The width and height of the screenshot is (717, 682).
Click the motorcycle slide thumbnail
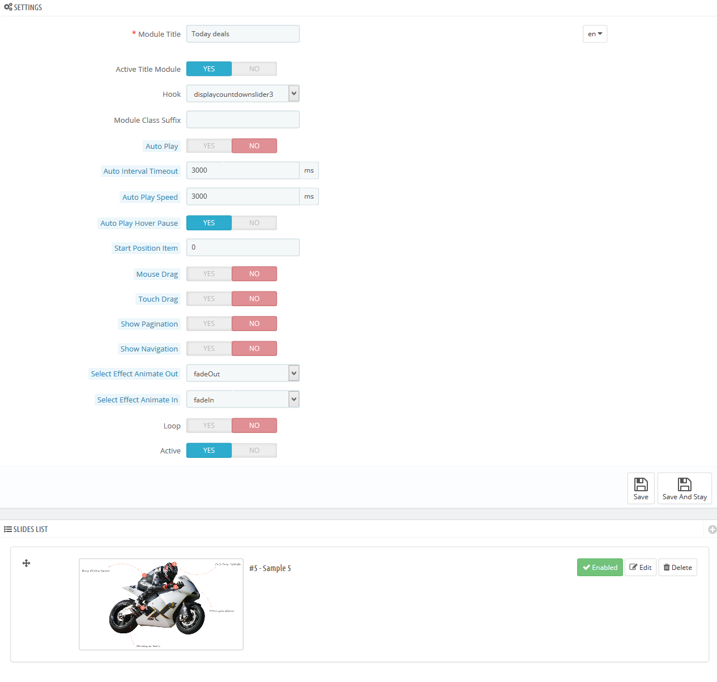(x=161, y=604)
